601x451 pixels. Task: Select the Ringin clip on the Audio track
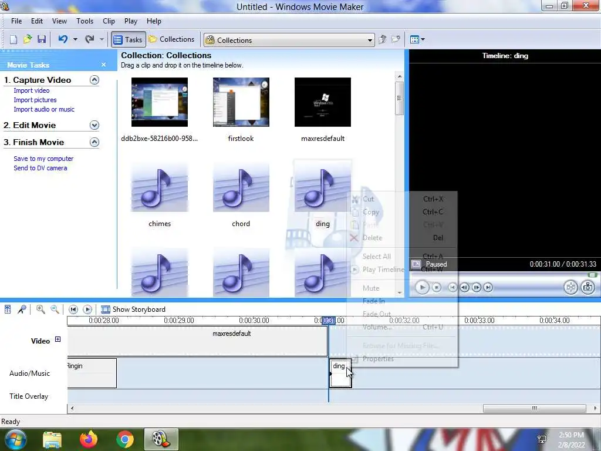tap(92, 373)
